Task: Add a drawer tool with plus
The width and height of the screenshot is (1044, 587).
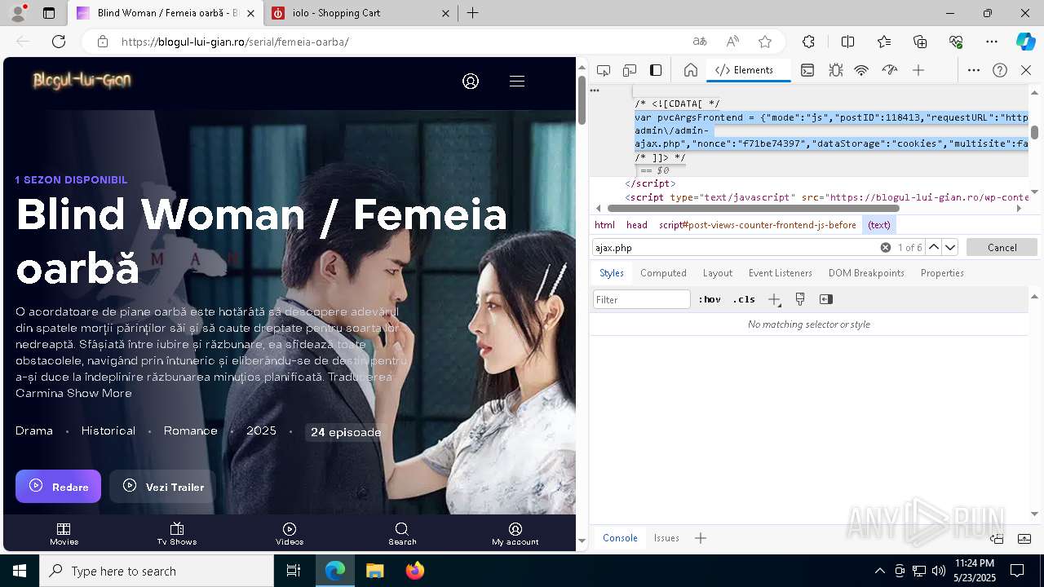Action: (x=700, y=538)
